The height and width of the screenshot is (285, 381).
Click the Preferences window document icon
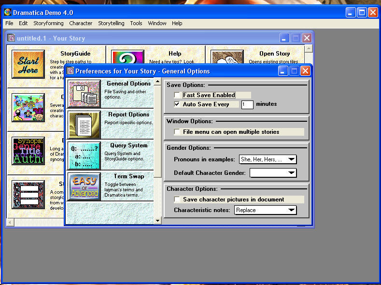point(70,71)
